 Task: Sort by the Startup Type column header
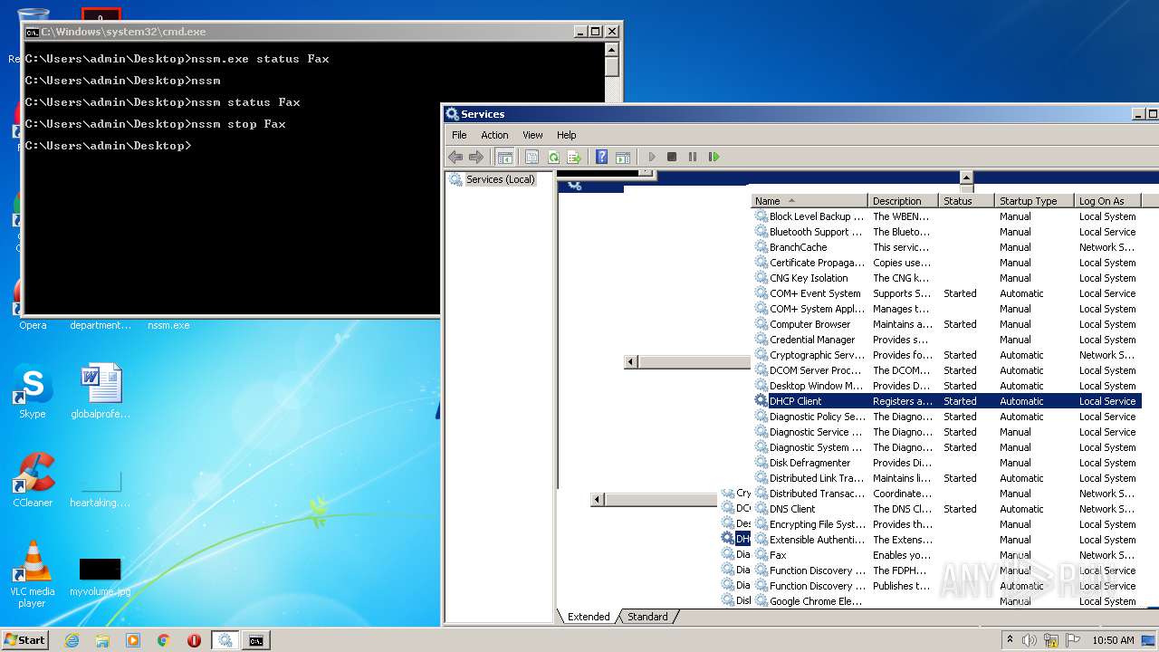1034,201
